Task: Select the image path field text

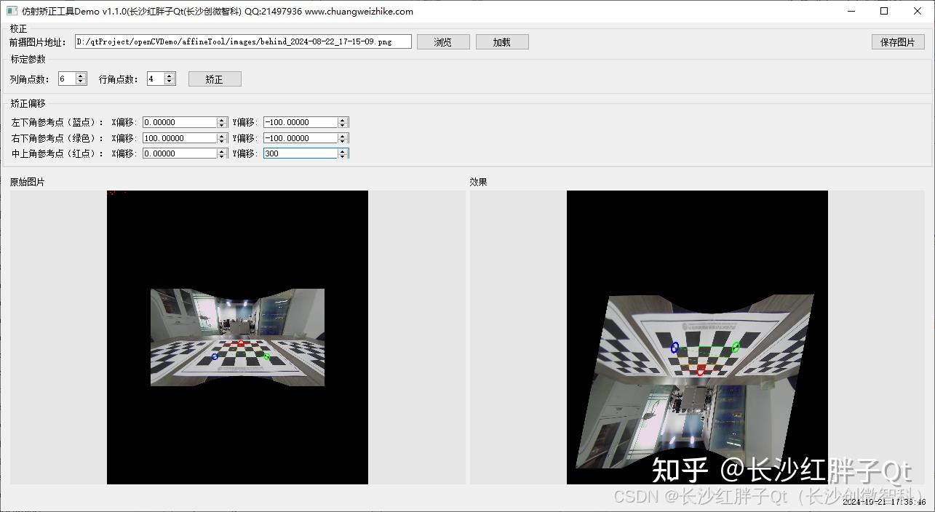Action: pos(240,41)
